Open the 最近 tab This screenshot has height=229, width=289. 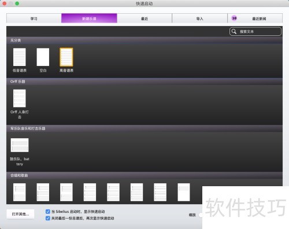[x=144, y=19]
